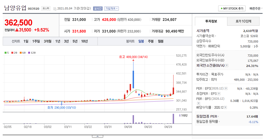Open the 기업개요 dropdown
The height and width of the screenshot is (139, 265).
pos(111,8)
